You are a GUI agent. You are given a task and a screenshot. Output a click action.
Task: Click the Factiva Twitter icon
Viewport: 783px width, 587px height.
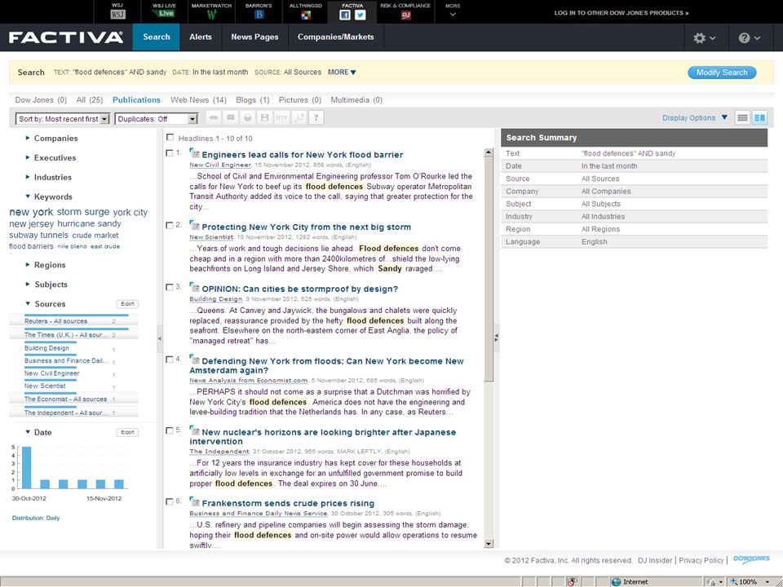point(360,15)
